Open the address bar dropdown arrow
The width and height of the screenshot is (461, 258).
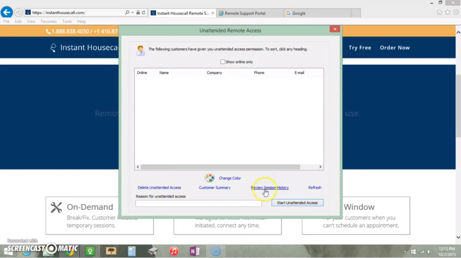click(x=133, y=13)
